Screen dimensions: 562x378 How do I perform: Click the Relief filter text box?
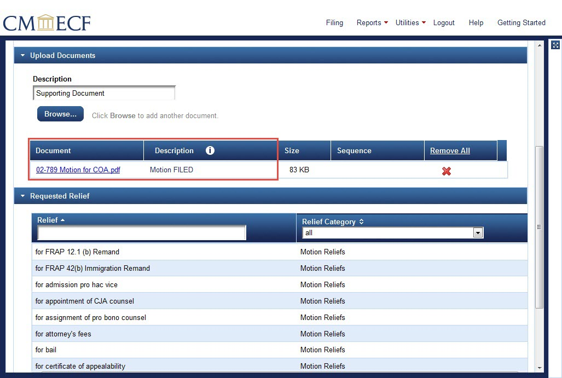[x=142, y=233]
